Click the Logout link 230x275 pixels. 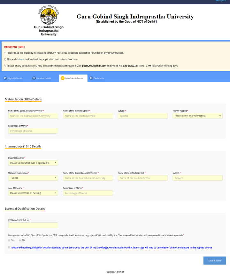coord(221,1)
